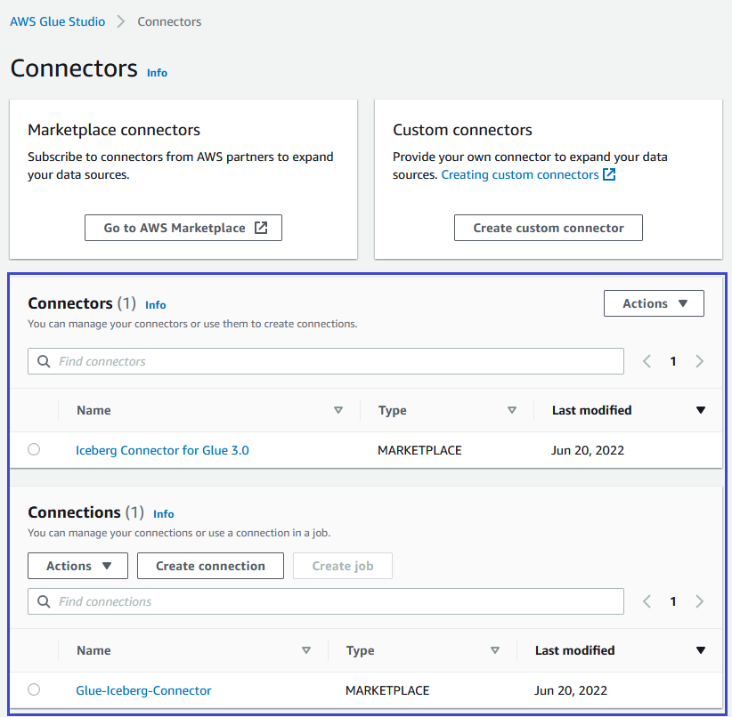Click MARKETPLACE type in Iceberg Connector row
The image size is (732, 717).
[419, 450]
